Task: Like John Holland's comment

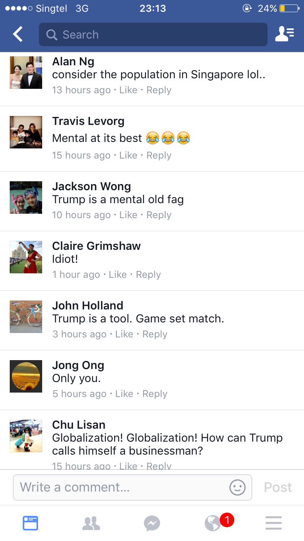Action: (124, 334)
